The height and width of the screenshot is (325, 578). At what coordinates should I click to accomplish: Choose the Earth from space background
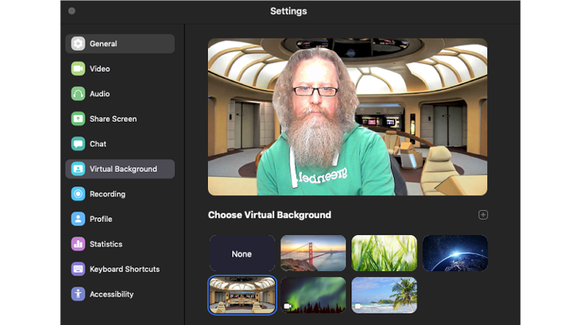pyautogui.click(x=455, y=253)
